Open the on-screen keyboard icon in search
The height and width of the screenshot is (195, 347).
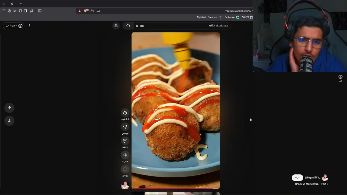click(142, 26)
